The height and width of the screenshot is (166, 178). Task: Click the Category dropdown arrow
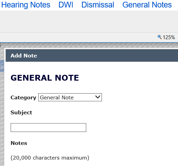[x=98, y=97]
